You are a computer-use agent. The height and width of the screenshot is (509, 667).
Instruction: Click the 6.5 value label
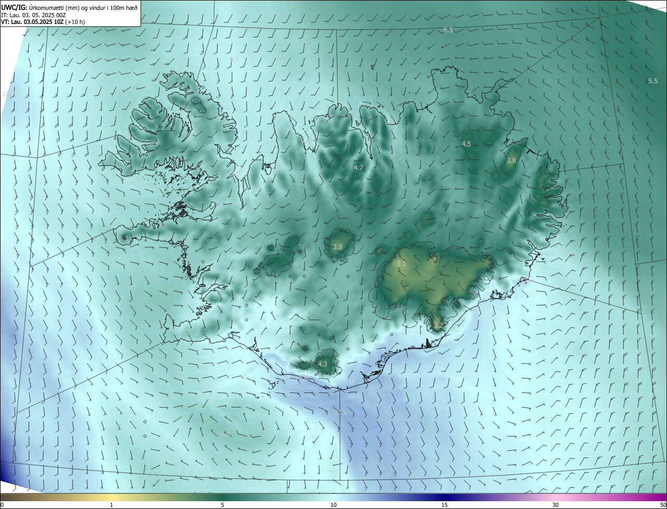tap(448, 30)
